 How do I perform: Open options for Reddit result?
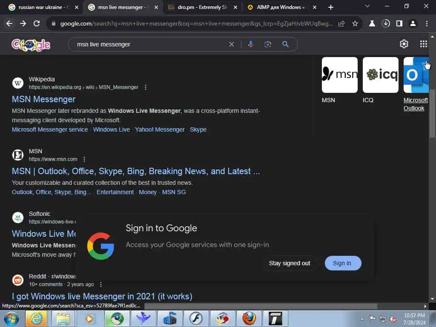click(x=100, y=284)
